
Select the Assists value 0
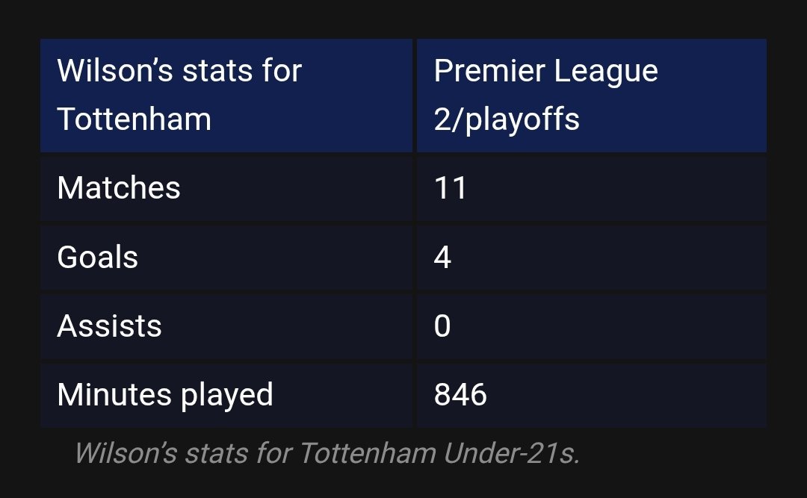(x=442, y=326)
